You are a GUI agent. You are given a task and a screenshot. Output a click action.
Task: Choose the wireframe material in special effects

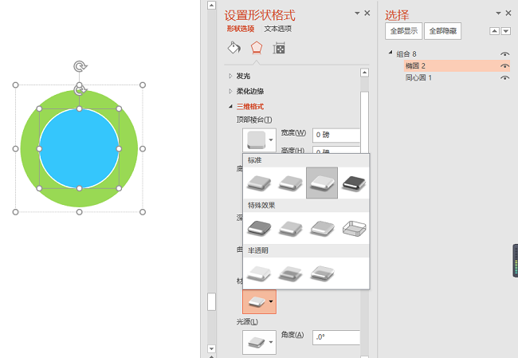(x=353, y=228)
